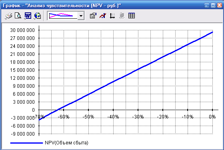This screenshot has width=224, height=150.
Task: Close the График window
Action: pyautogui.click(x=220, y=6)
